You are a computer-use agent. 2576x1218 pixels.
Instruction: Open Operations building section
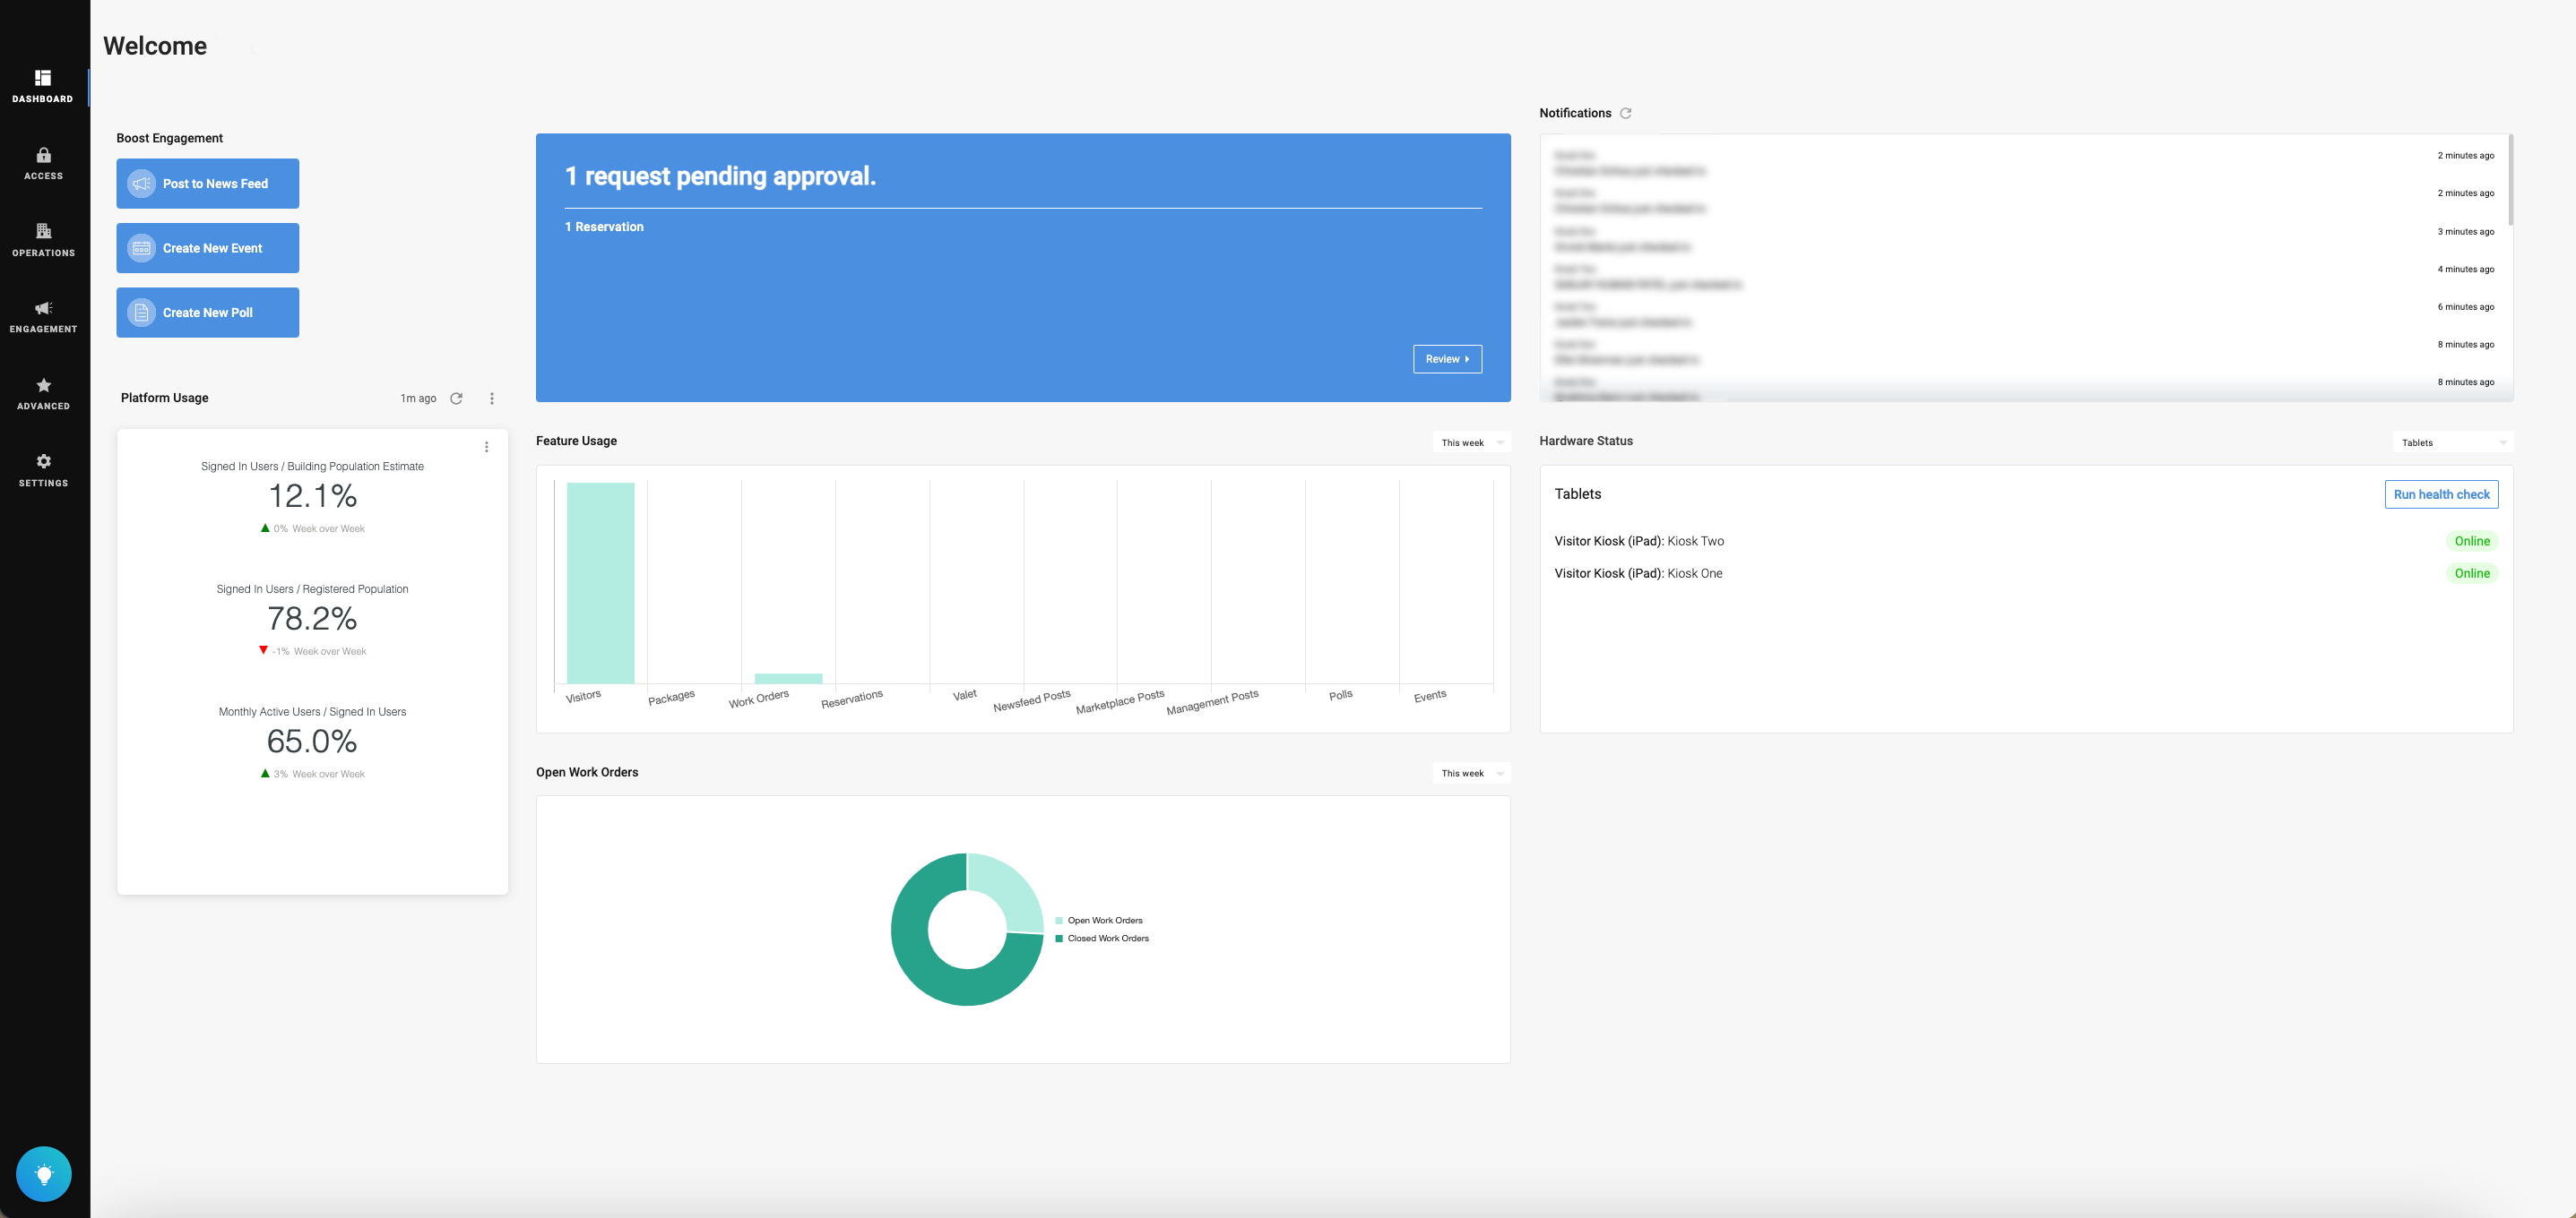(x=43, y=240)
